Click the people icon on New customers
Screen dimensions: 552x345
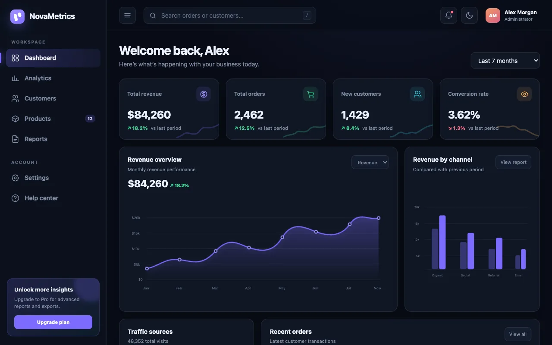(x=417, y=94)
